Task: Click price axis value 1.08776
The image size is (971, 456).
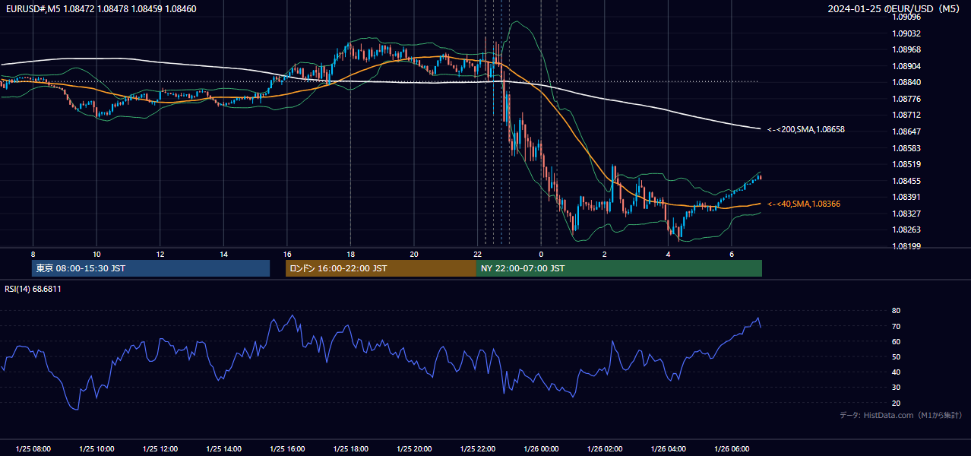Action: click(x=906, y=99)
